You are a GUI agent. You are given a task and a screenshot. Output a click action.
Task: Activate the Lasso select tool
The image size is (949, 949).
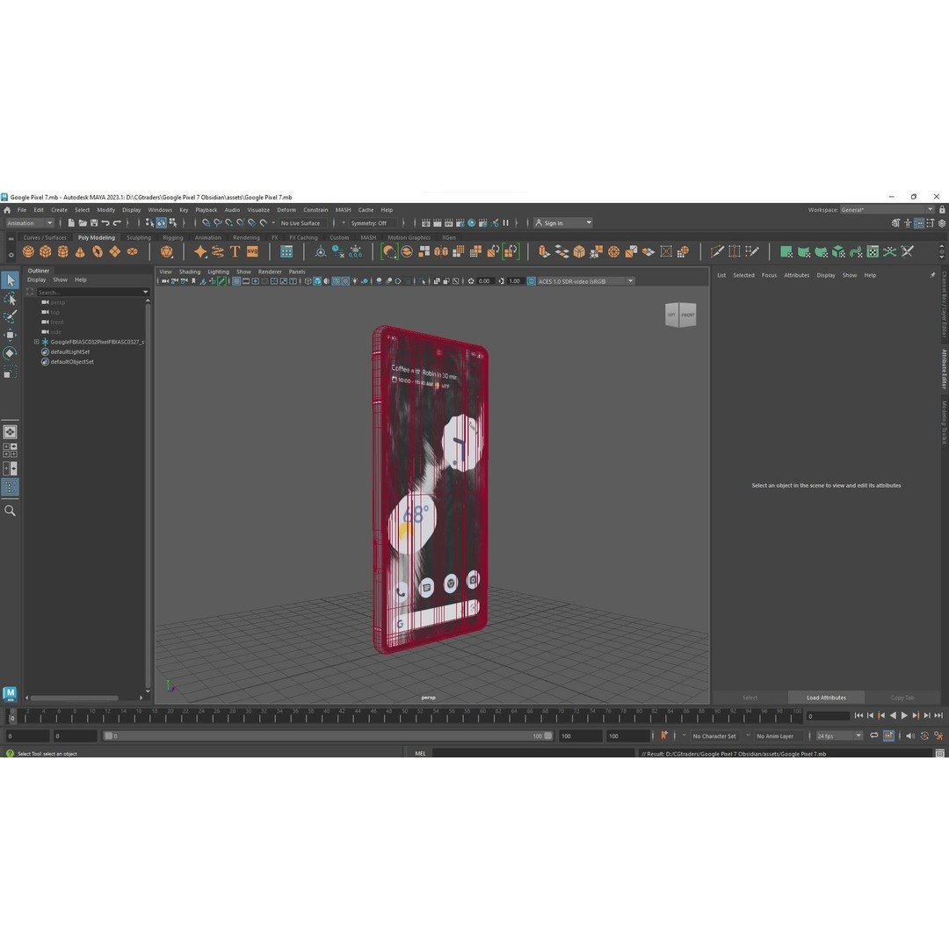(11, 299)
